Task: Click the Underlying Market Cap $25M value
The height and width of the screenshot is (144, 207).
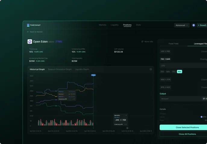Action: [32, 61]
